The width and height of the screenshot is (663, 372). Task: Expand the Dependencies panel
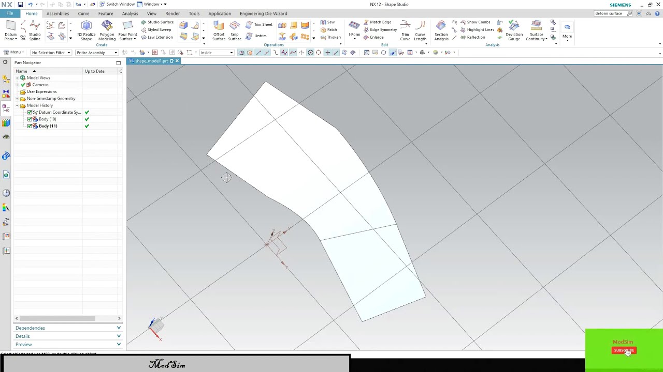coord(68,328)
